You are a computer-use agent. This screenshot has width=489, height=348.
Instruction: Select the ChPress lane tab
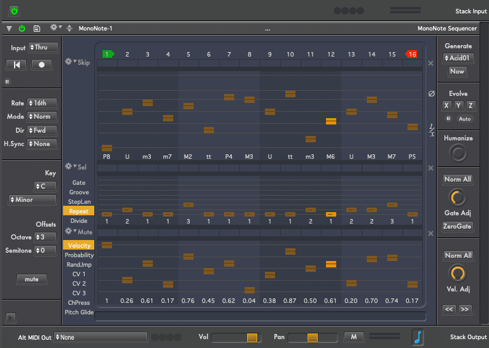point(78,303)
